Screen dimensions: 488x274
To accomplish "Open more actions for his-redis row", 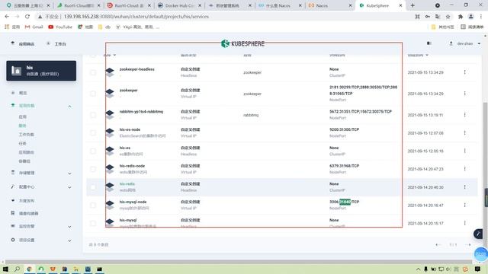I will (x=464, y=187).
